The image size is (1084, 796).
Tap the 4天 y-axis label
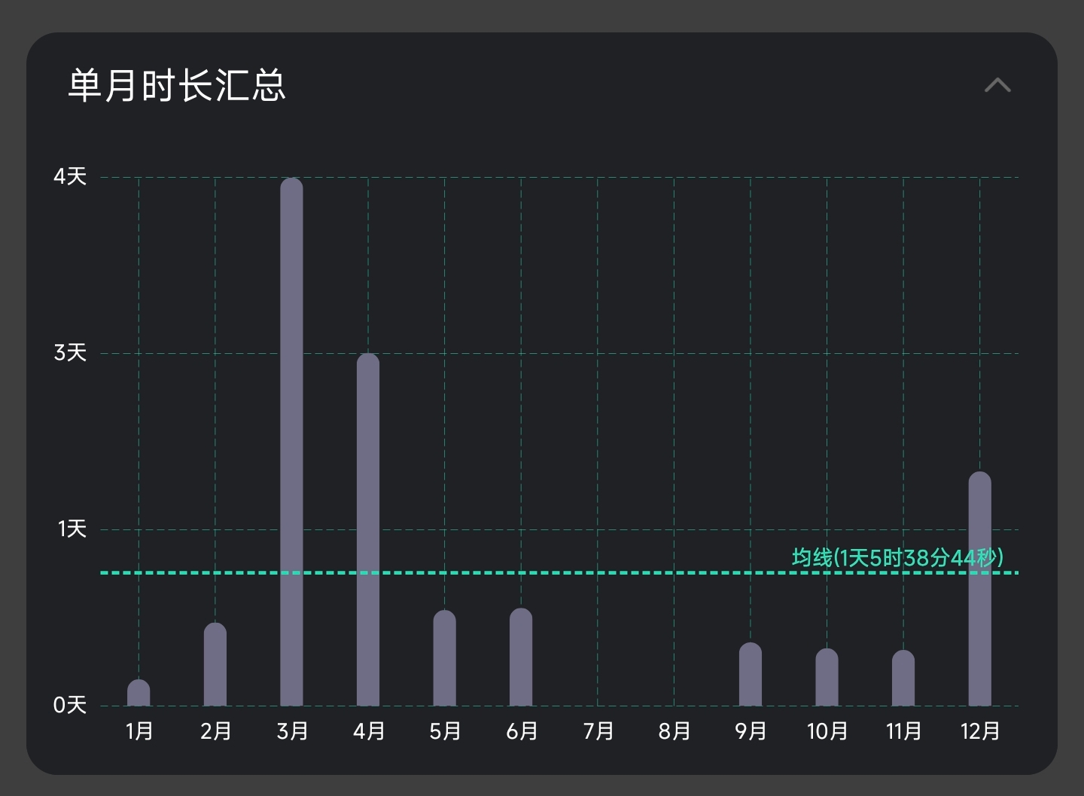tap(70, 177)
